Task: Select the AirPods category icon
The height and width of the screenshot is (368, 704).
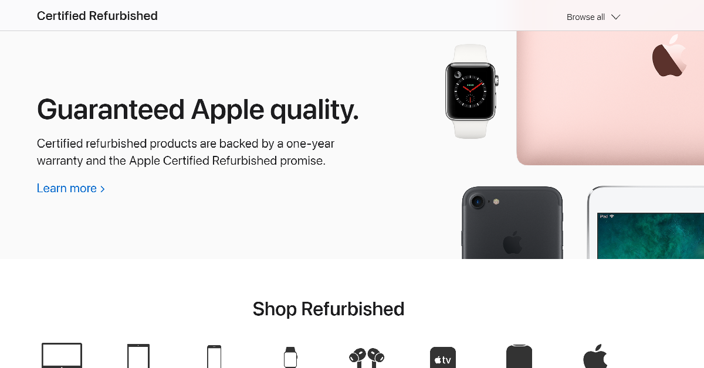Action: [x=367, y=357]
